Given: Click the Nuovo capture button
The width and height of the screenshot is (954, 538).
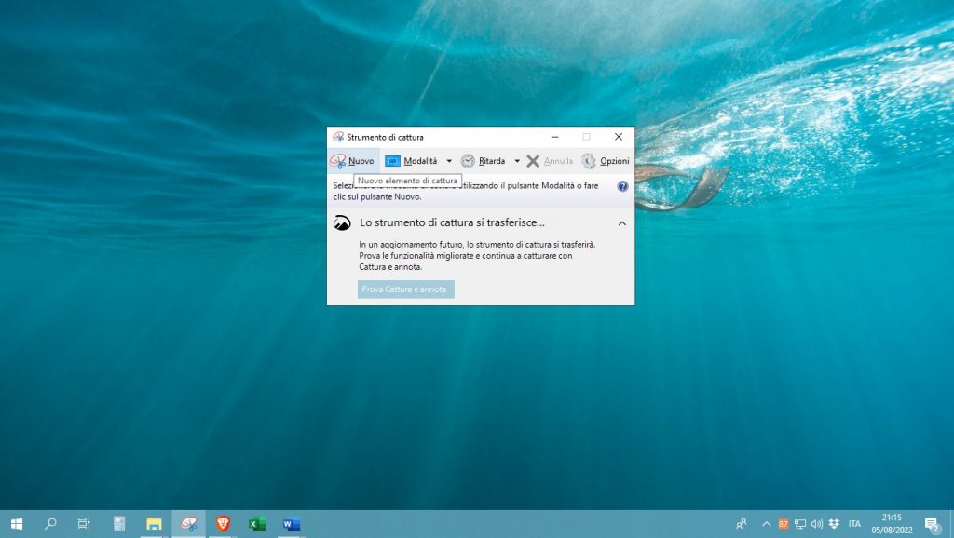Looking at the screenshot, I should pyautogui.click(x=352, y=161).
